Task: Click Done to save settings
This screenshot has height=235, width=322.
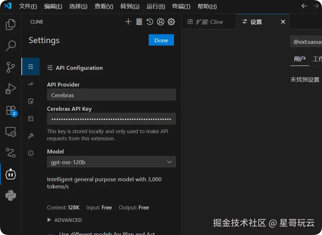Action: point(161,40)
